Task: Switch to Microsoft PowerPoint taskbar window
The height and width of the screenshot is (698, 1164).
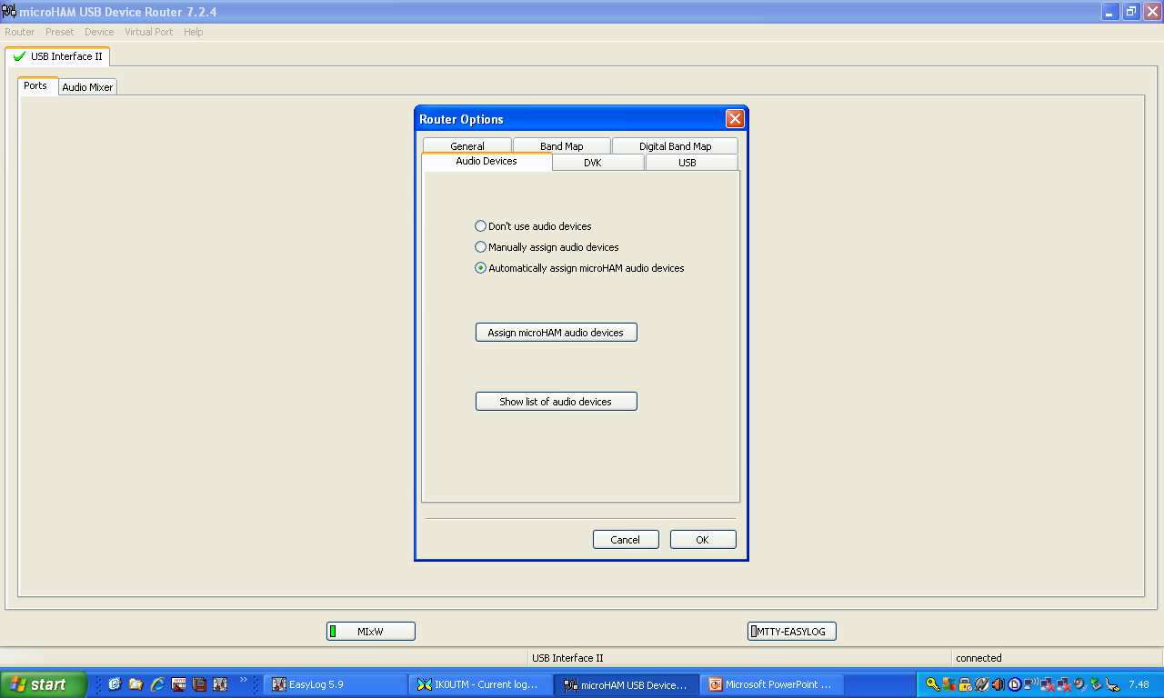Action: [x=772, y=685]
